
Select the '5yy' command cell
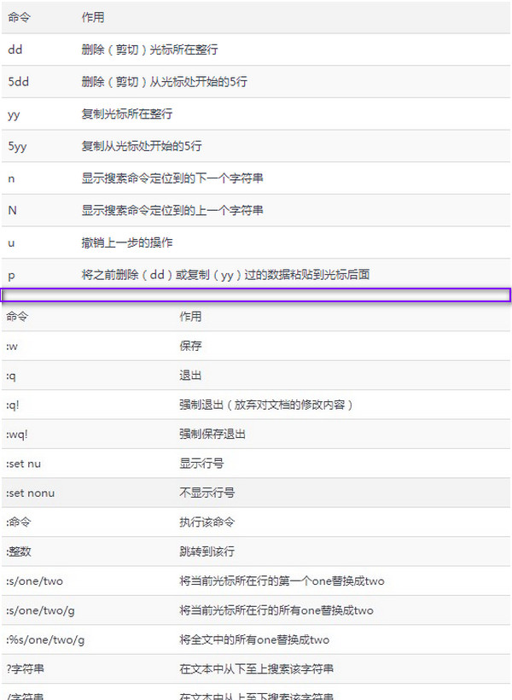[x=18, y=146]
